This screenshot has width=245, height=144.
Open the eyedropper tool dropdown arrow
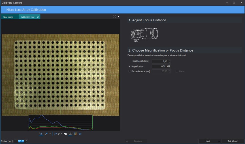(x=50, y=134)
